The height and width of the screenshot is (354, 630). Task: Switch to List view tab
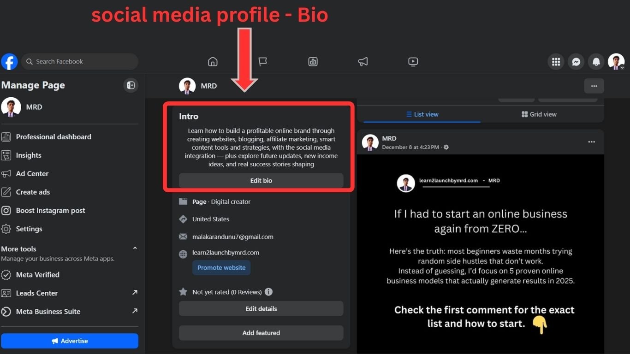click(x=422, y=114)
